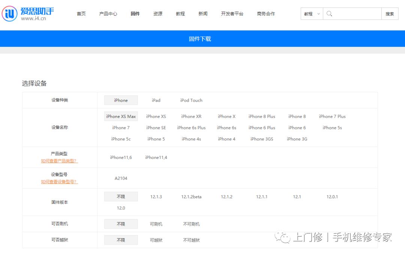
Task: Select firmware version 12.1
Action: pos(297,196)
